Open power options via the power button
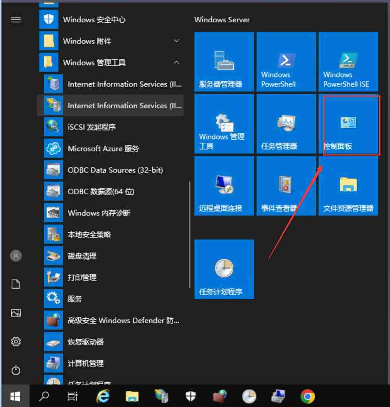Viewport: 390px width, 407px height. click(x=16, y=370)
